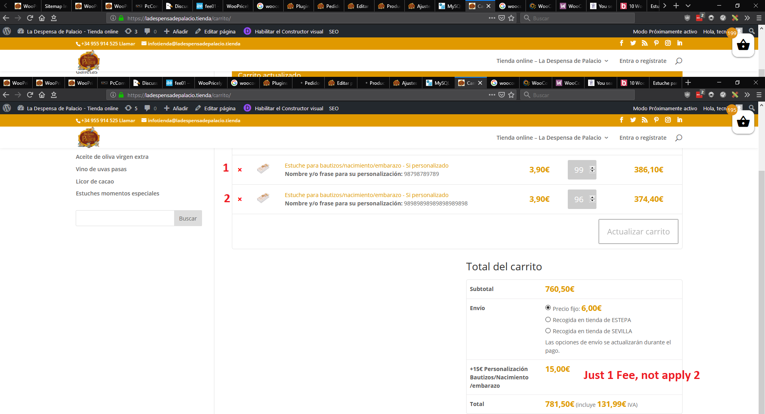Viewport: 765px width, 414px height.
Task: Click the sidebar search text field
Action: click(125, 218)
